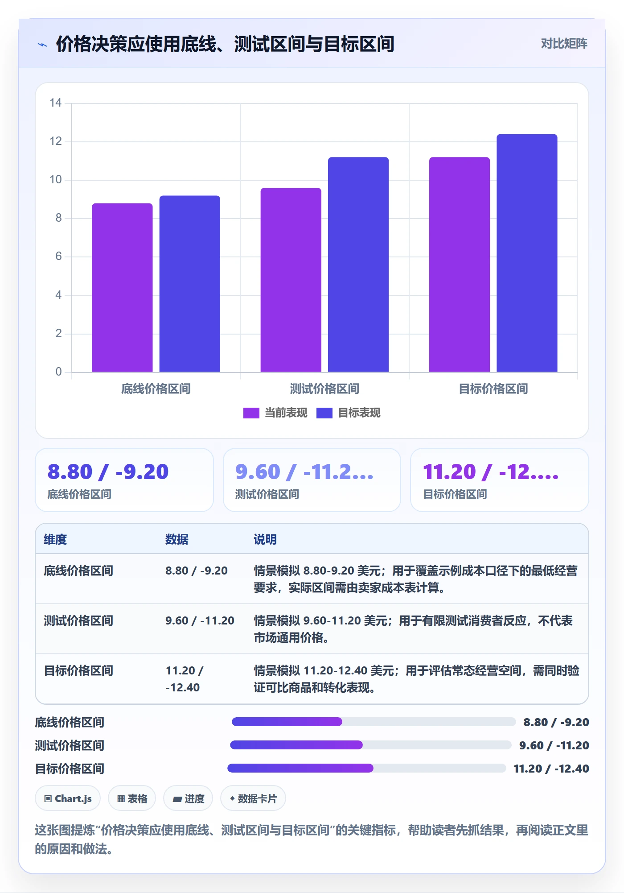Select the 目标价格区间 table row label
This screenshot has height=893, width=624.
[78, 671]
